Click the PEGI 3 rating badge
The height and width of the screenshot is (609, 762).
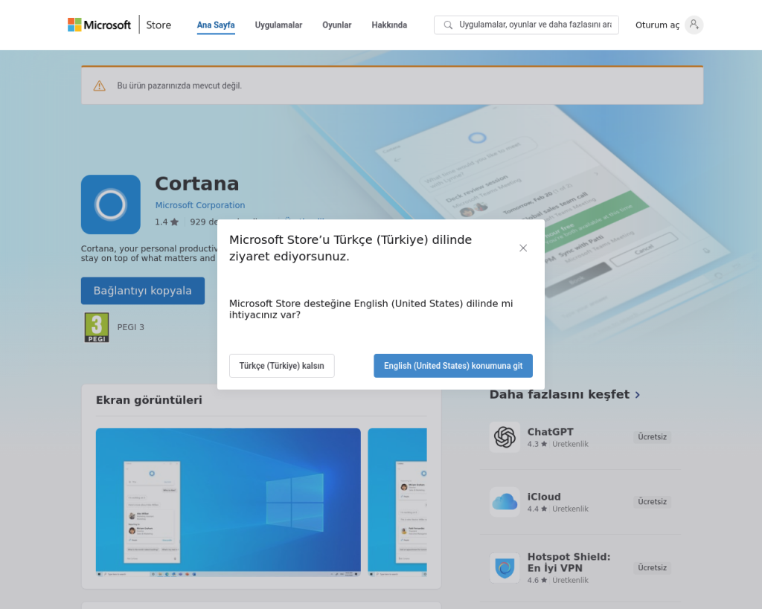pyautogui.click(x=97, y=327)
